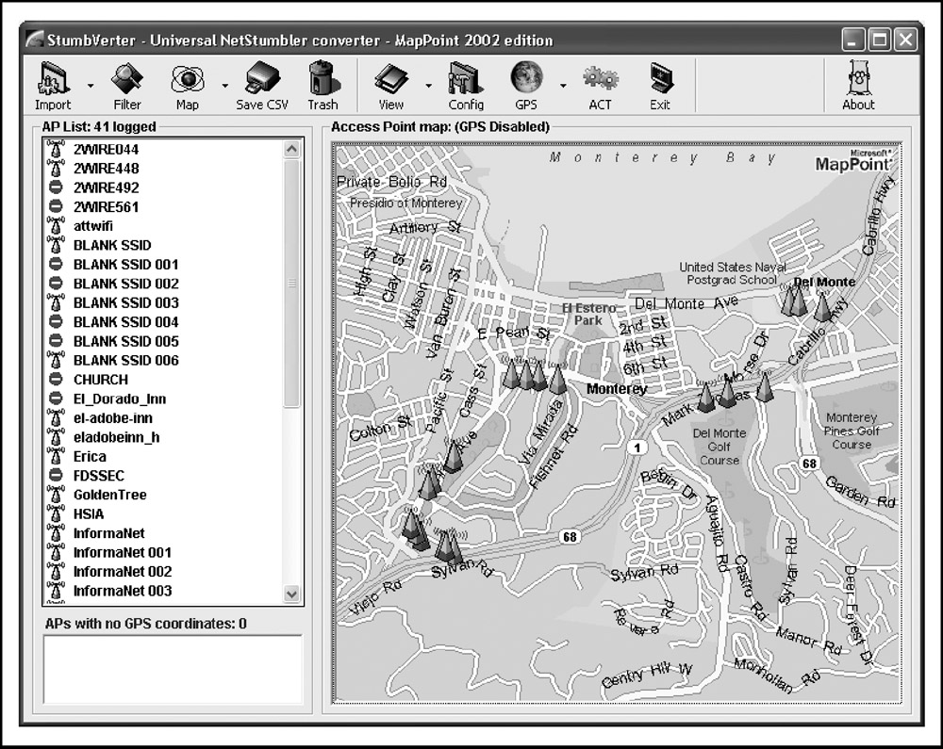Click the AP list scroll up arrow
The height and width of the screenshot is (749, 943).
coord(291,148)
